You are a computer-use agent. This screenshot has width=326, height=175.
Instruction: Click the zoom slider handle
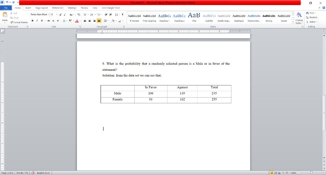(311, 173)
